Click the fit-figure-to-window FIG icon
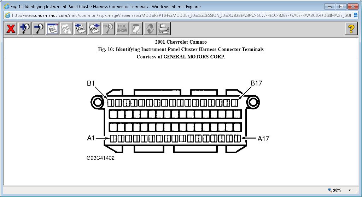The width and height of the screenshot is (362, 197). (53, 29)
